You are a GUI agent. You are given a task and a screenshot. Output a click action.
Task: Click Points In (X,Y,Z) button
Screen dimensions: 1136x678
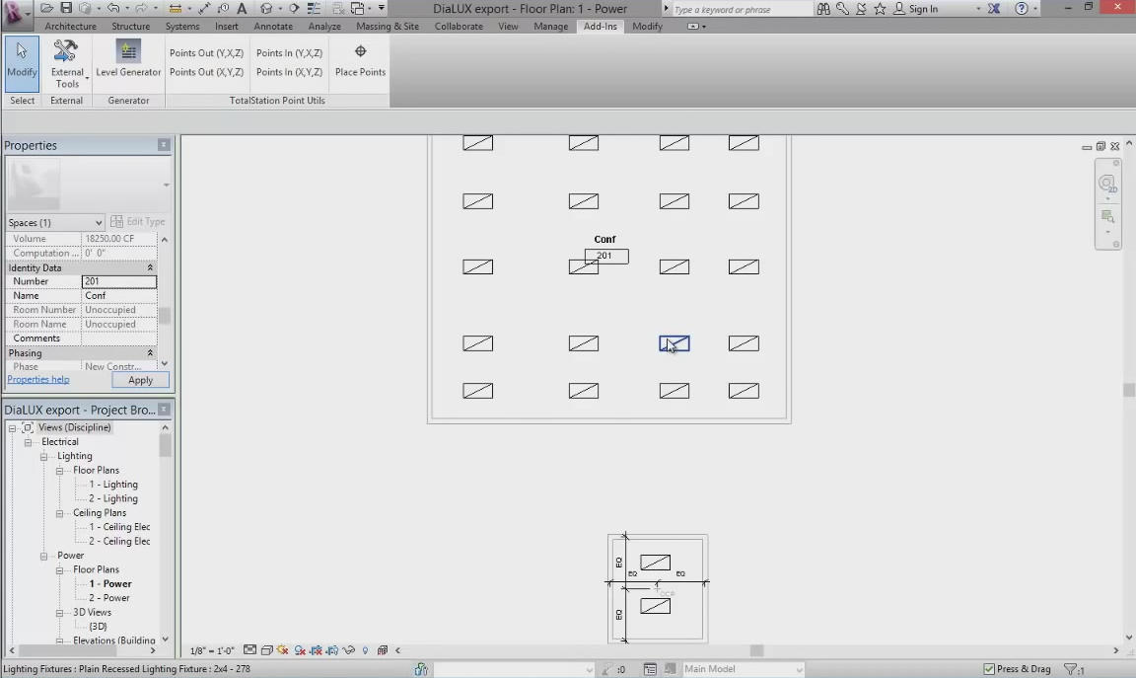click(289, 72)
